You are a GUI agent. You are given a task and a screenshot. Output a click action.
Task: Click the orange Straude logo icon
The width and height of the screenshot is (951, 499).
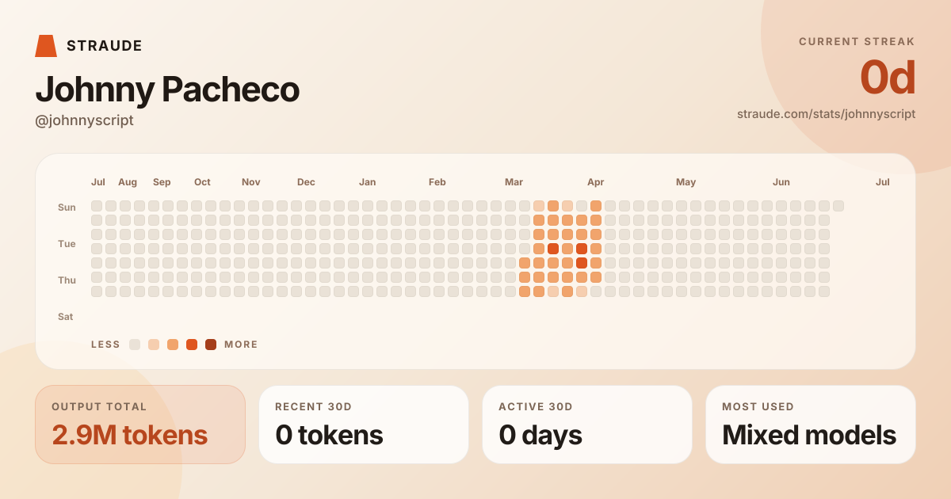(x=46, y=46)
